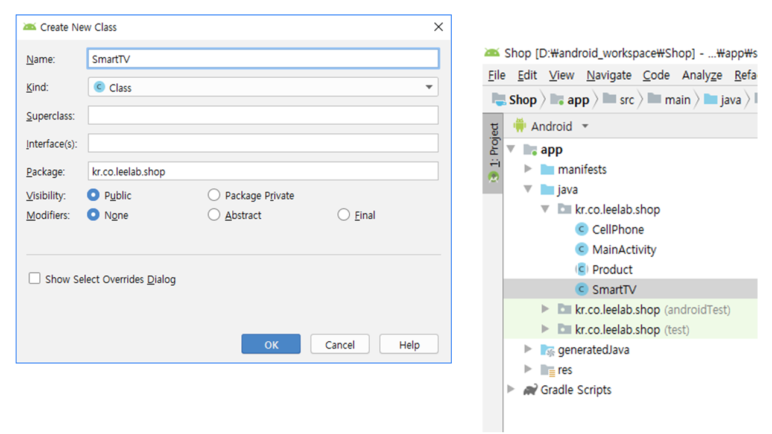Click the manifests folder icon
The height and width of the screenshot is (434, 772).
(x=547, y=169)
